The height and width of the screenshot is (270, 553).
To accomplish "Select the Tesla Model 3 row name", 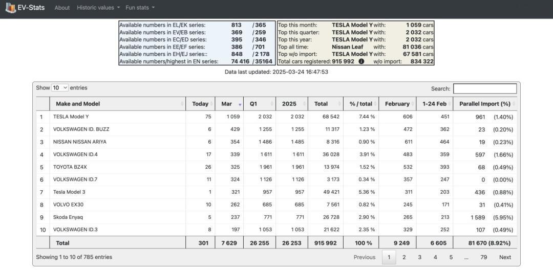I will 69,192.
